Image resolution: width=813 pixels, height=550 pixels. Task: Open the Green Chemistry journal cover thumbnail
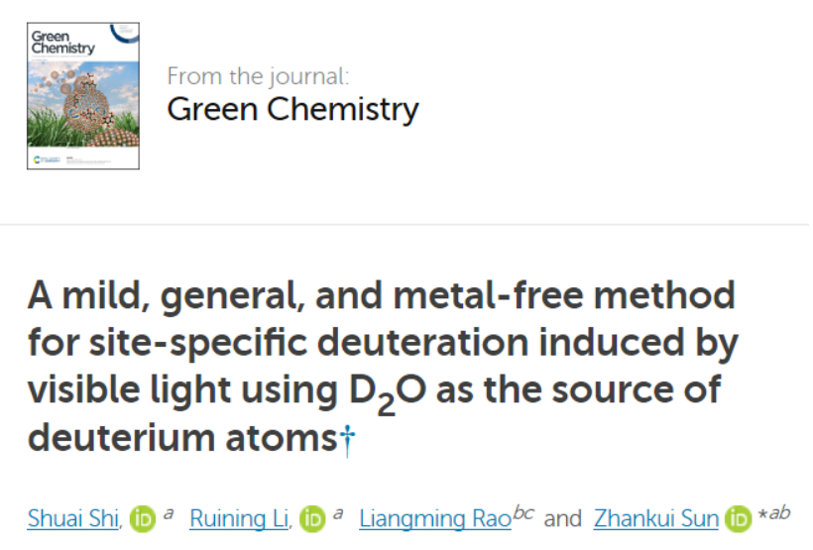point(83,96)
